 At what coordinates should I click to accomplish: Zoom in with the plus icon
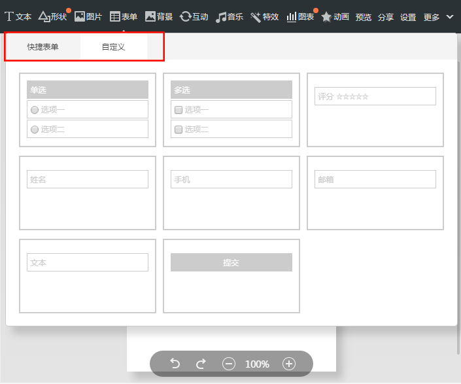pyautogui.click(x=289, y=364)
